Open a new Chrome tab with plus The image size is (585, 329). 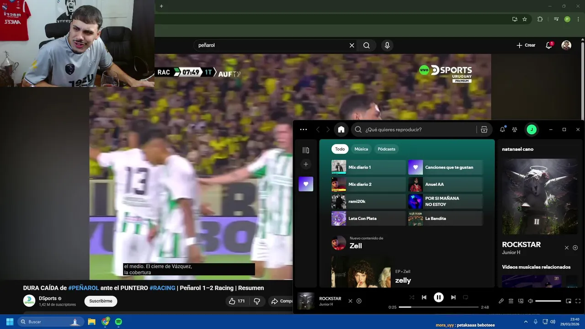click(x=161, y=6)
